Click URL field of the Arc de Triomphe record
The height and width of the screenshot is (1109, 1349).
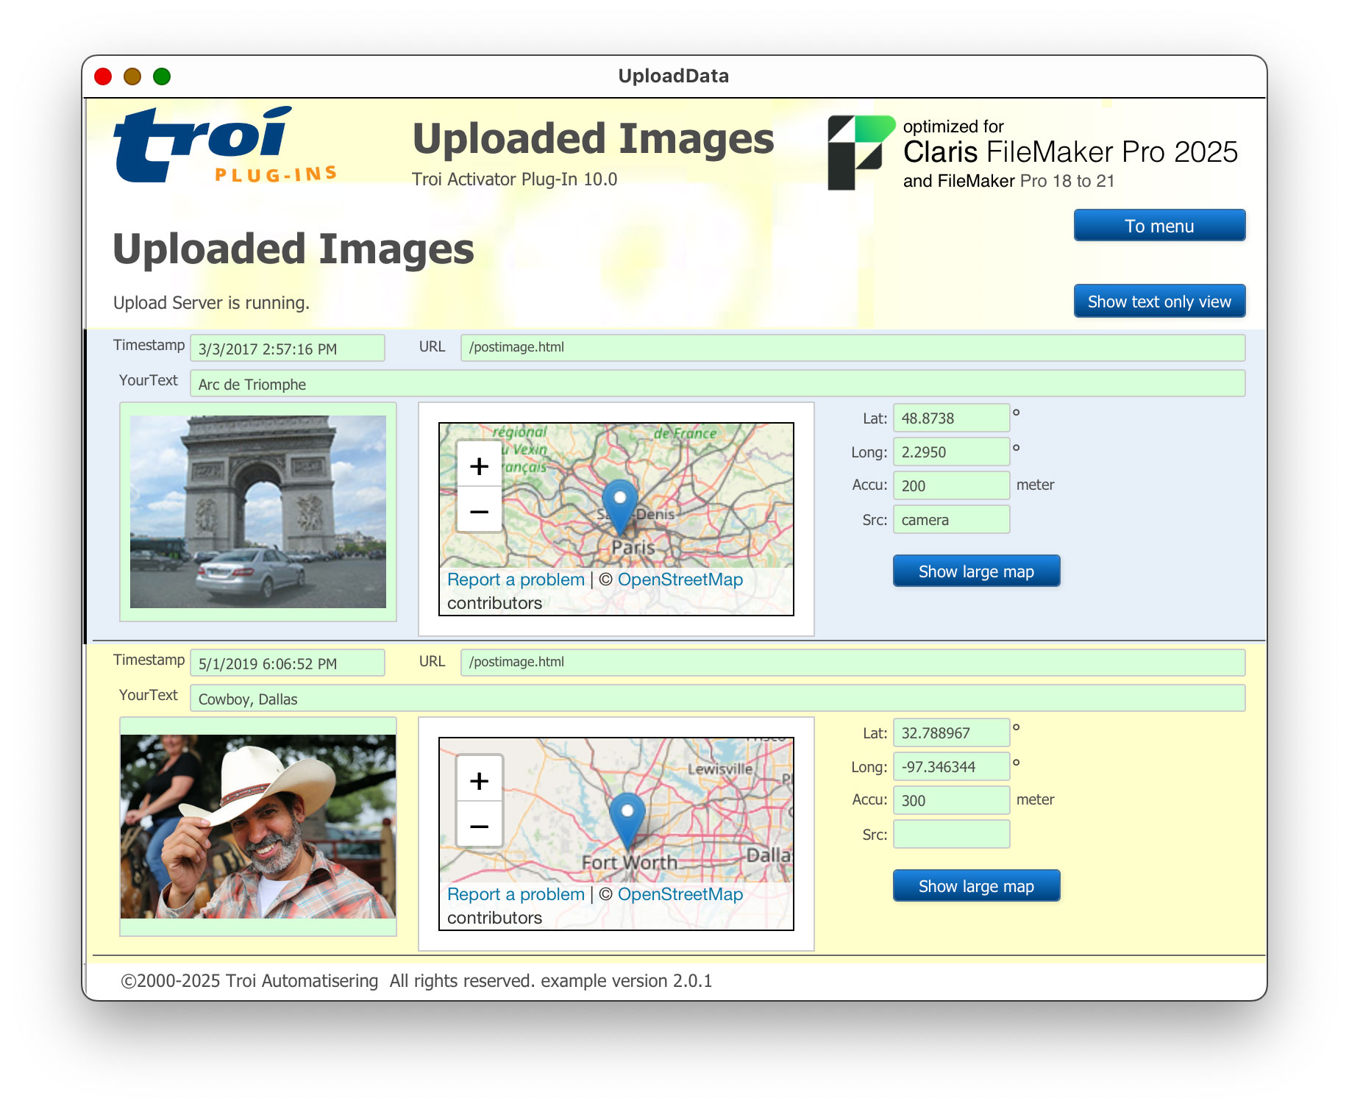853,348
